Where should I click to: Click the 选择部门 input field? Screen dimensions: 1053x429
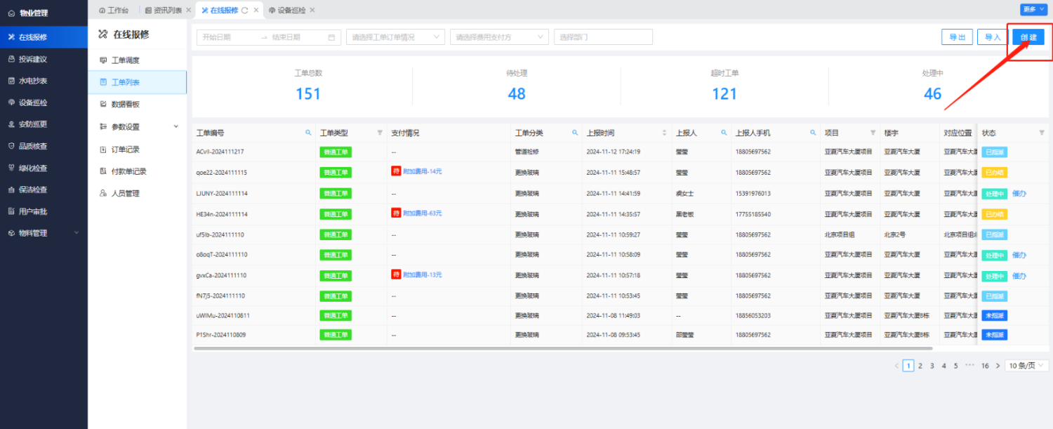pyautogui.click(x=603, y=37)
